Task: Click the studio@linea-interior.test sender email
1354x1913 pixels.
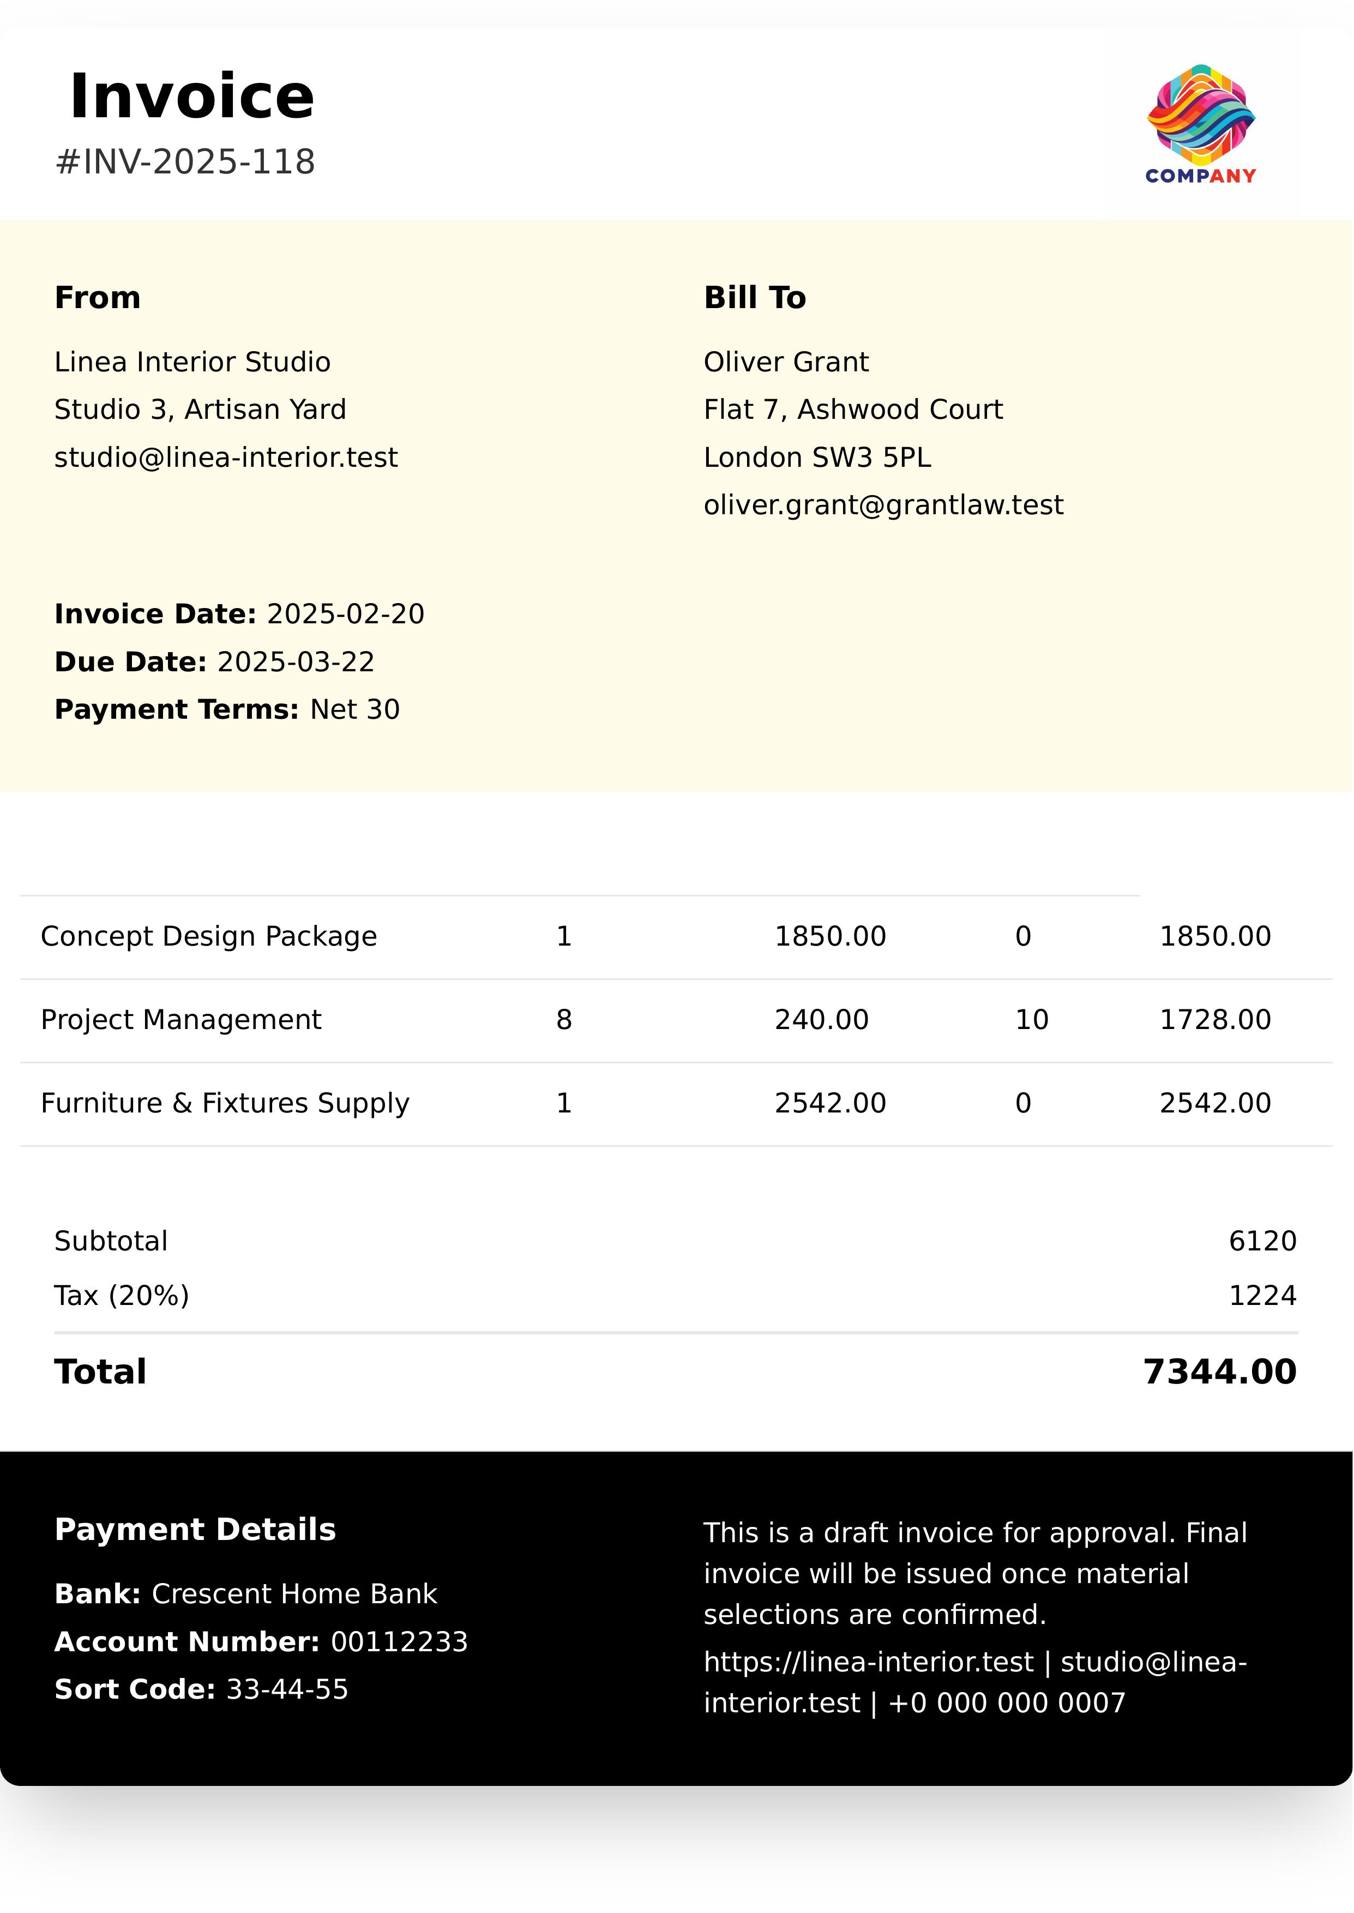Action: pyautogui.click(x=226, y=458)
